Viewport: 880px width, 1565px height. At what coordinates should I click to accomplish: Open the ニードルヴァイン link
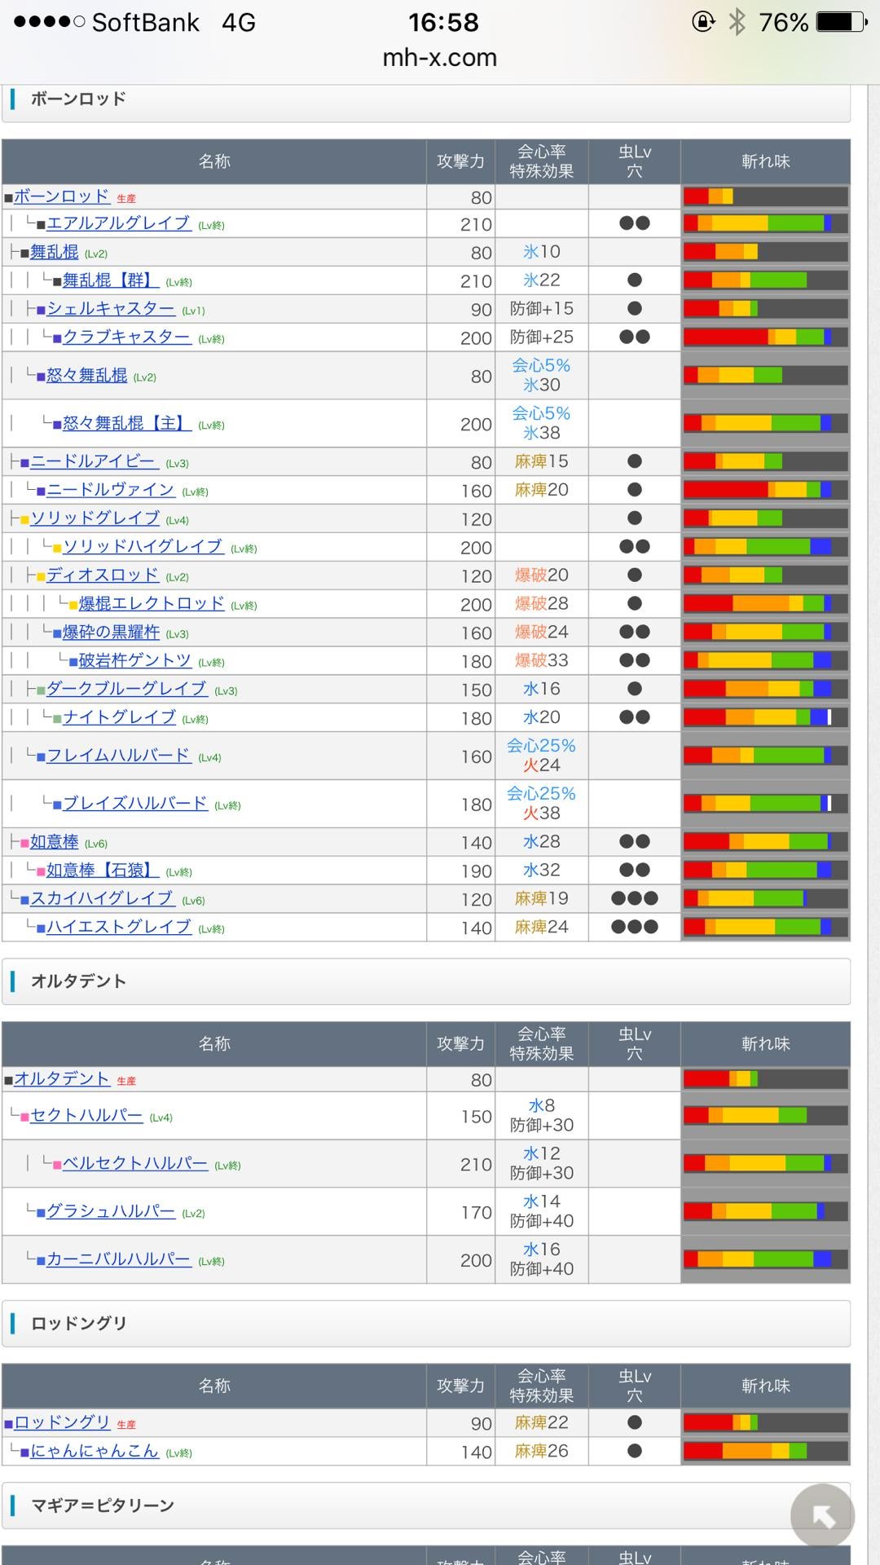coord(110,490)
